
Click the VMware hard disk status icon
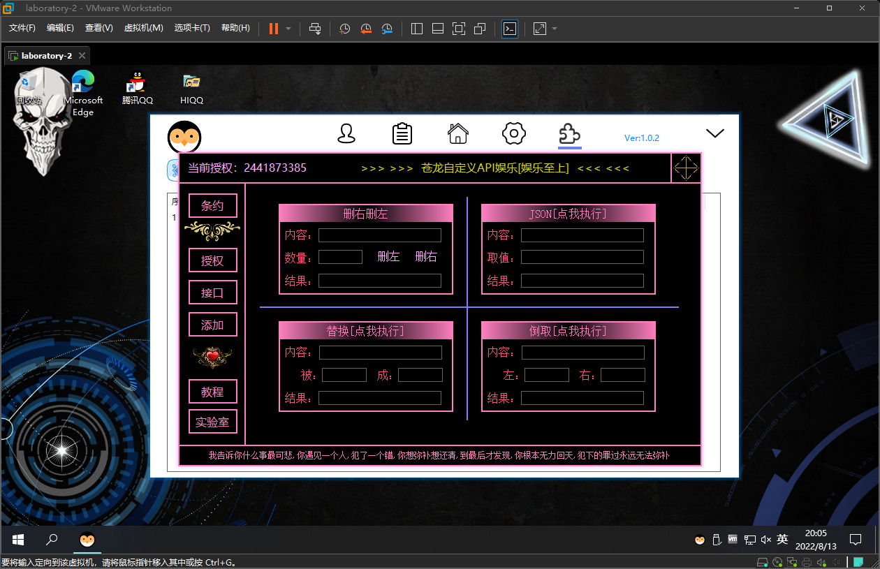point(763,562)
